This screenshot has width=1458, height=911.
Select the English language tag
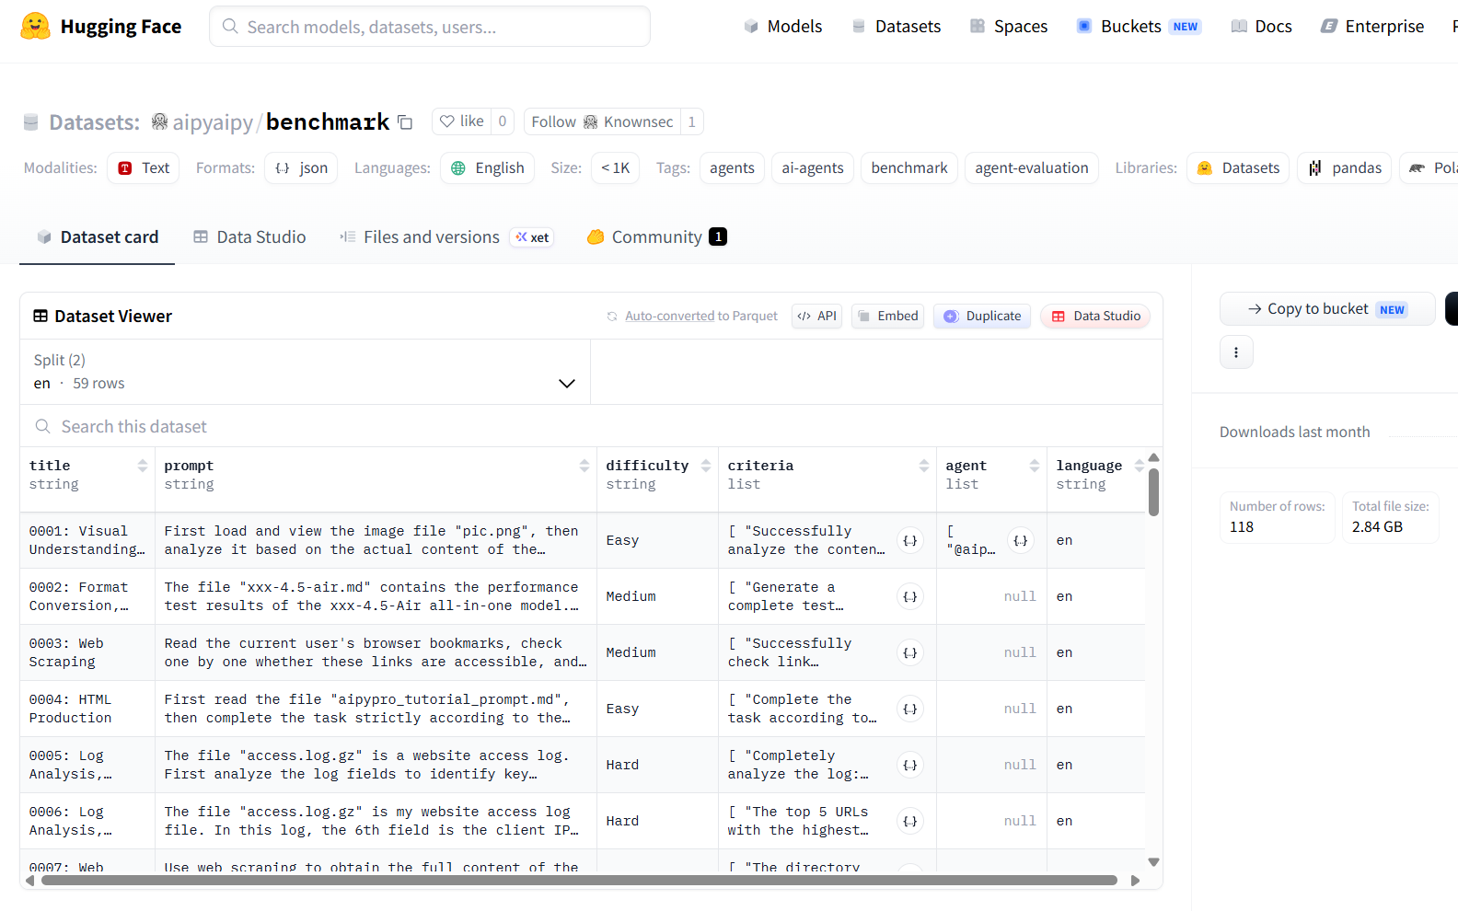(x=487, y=168)
